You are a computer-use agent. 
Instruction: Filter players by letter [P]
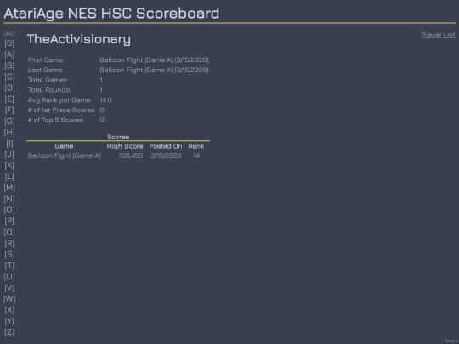(9, 221)
